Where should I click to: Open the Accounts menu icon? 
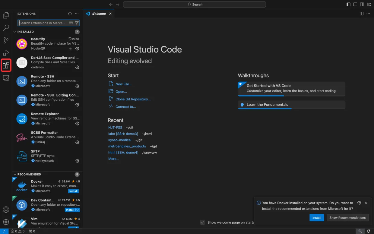pos(6,210)
